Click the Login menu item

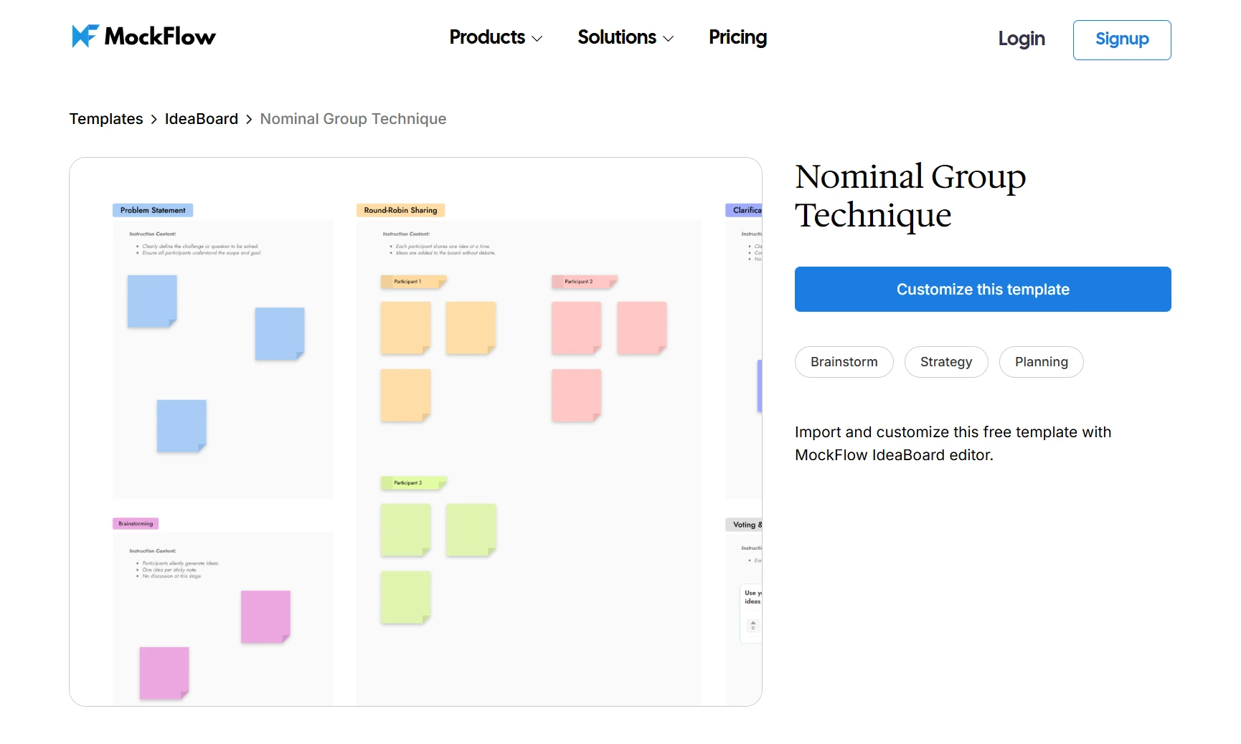pos(1021,39)
